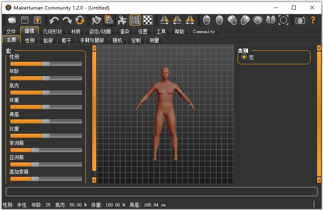The image size is (323, 210).
Task: Open the 随机 sub-tab
Action: click(117, 40)
